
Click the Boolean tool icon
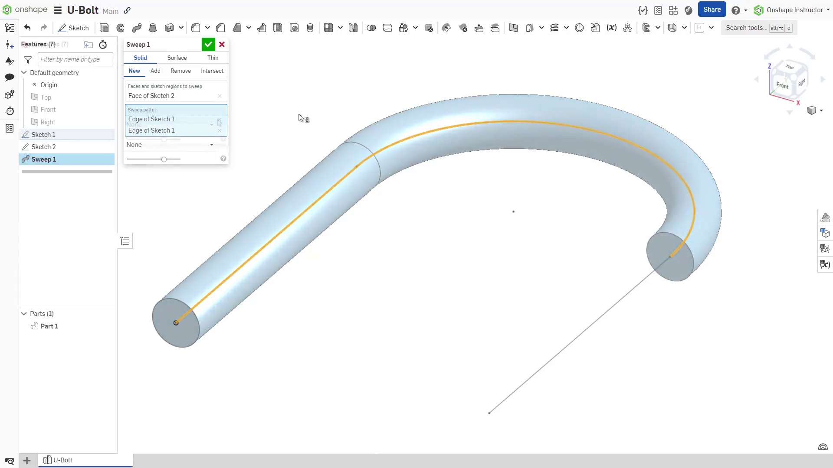click(371, 28)
